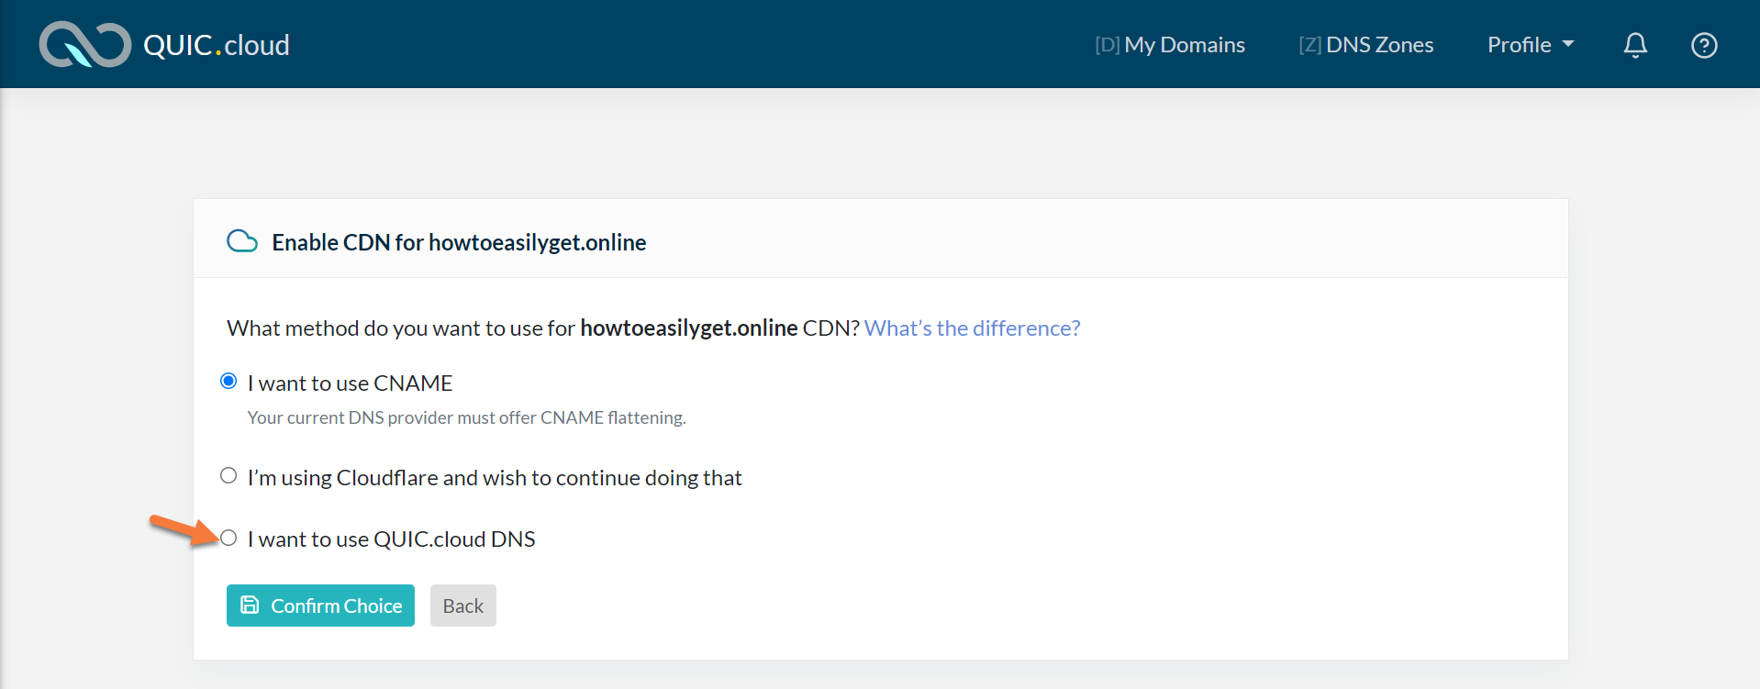Screen dimensions: 1760x689
Task: Click the cloud icon beside Enable CDN heading
Action: [x=242, y=241]
